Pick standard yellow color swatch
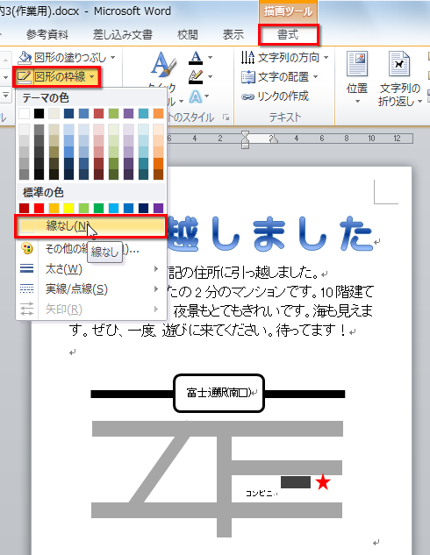Screen dimensions: 430x555 point(68,208)
